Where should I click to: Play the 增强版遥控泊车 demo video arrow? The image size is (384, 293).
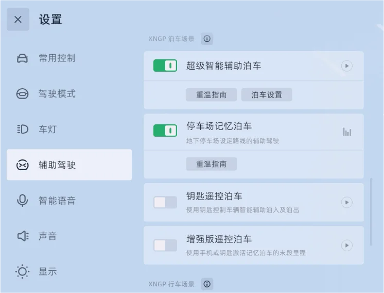tap(347, 246)
